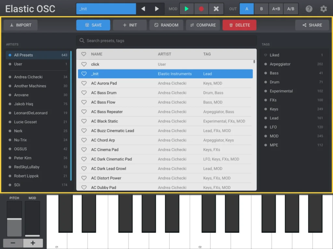This screenshot has height=249, width=333.
Task: Sort presets by ARTIST column
Action: tap(164, 54)
